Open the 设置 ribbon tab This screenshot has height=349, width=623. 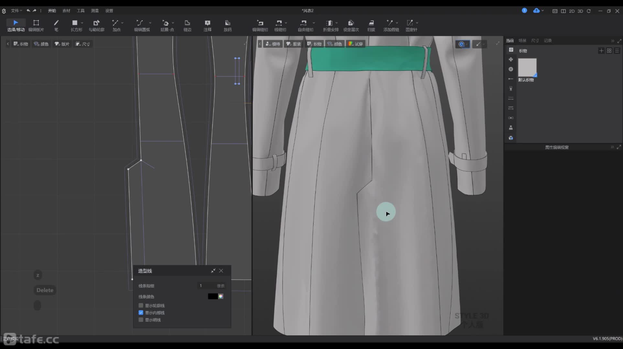click(109, 11)
